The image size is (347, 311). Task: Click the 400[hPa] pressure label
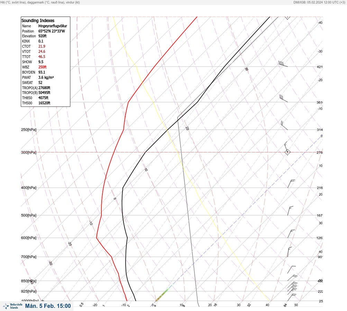coord(29,188)
